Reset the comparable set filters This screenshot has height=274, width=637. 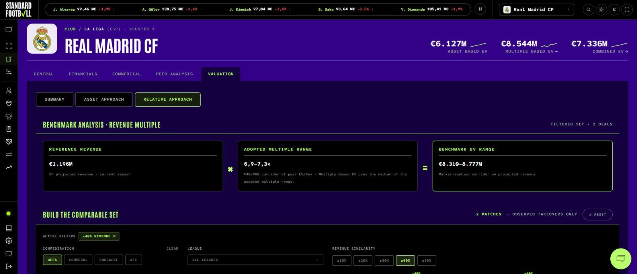click(x=597, y=214)
